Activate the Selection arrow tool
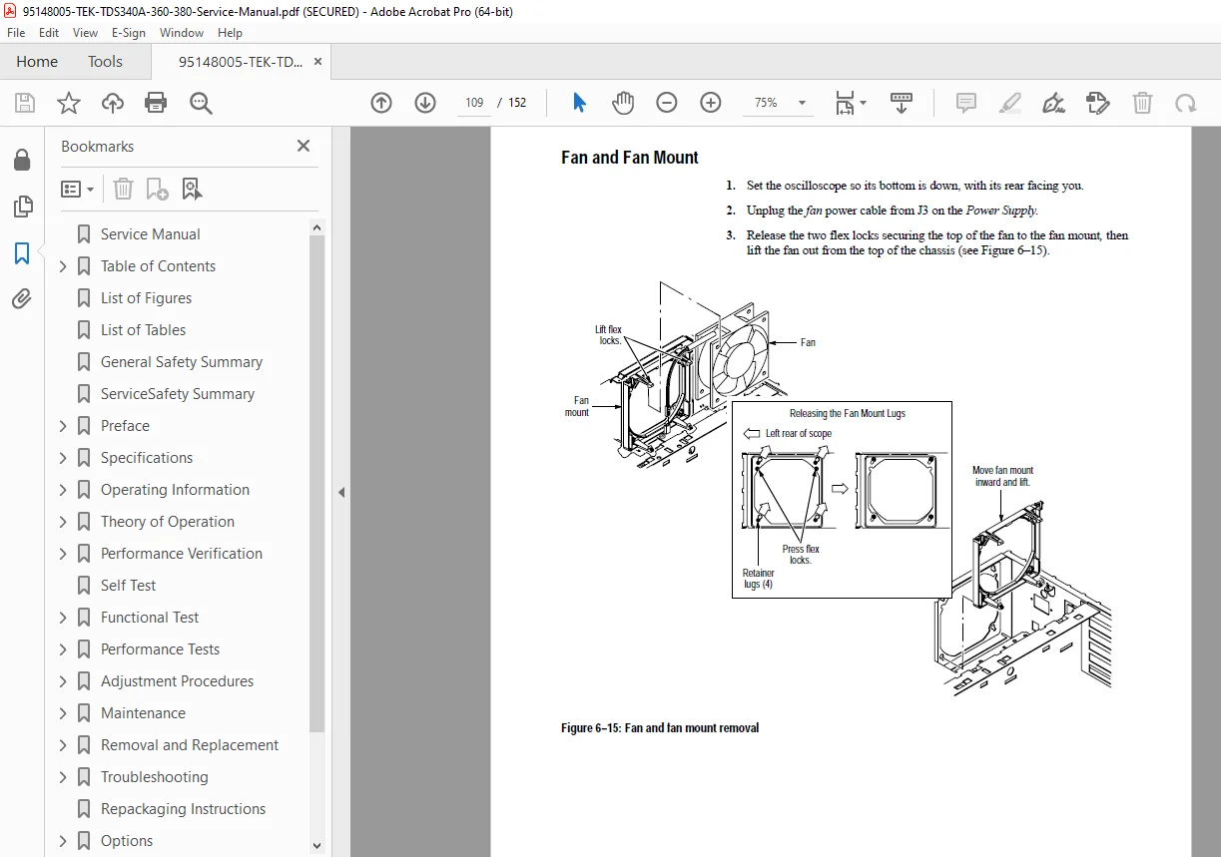The height and width of the screenshot is (857, 1221). pyautogui.click(x=579, y=103)
